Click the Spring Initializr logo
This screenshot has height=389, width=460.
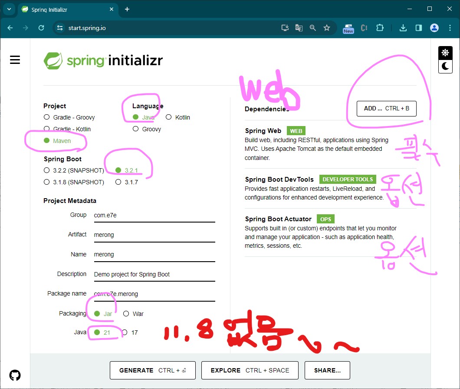pyautogui.click(x=103, y=60)
